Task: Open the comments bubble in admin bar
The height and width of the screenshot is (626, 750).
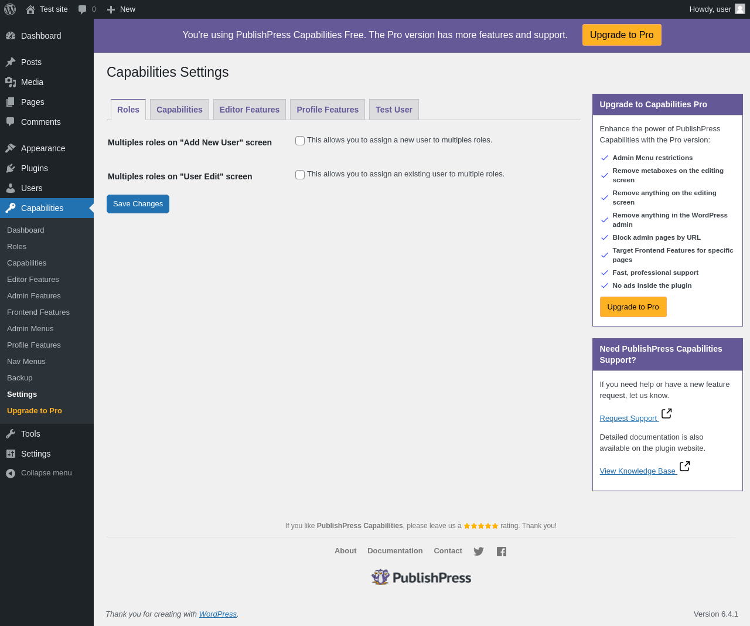Action: tap(83, 9)
